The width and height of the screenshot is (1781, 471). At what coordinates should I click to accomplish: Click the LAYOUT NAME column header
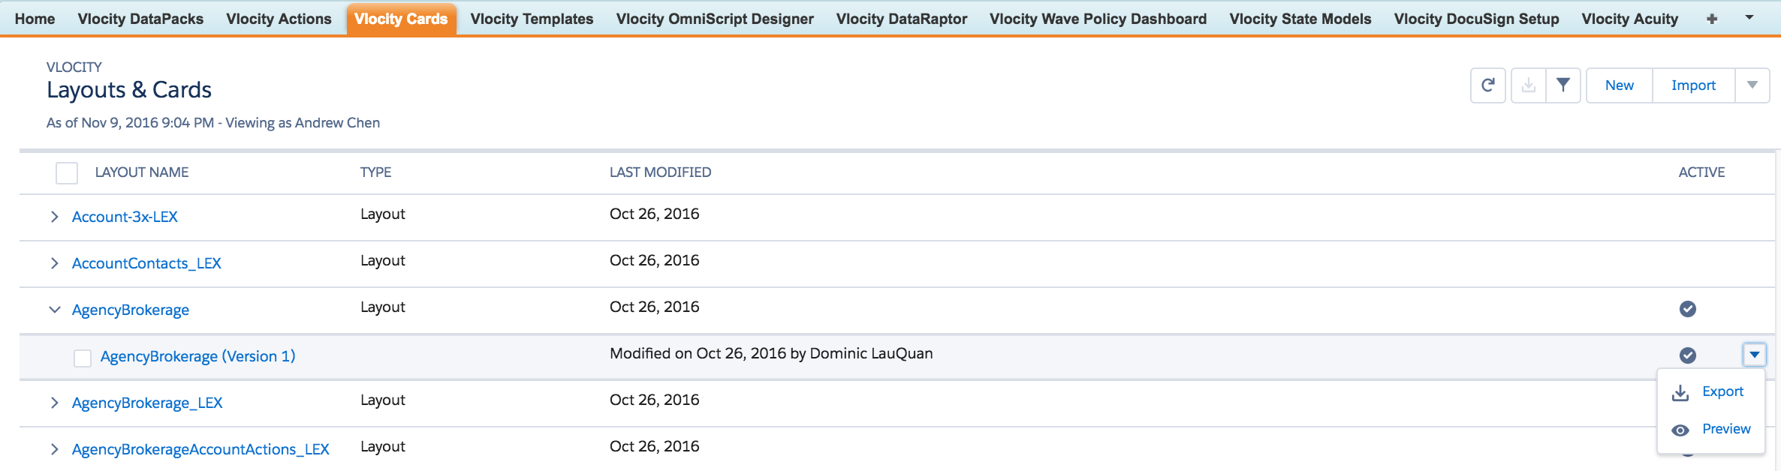pyautogui.click(x=142, y=172)
